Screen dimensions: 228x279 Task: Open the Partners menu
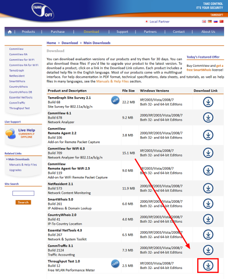click(150, 32)
